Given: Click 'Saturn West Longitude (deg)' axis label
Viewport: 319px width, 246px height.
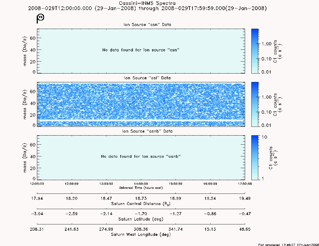Looking at the screenshot, I should 141,235.
